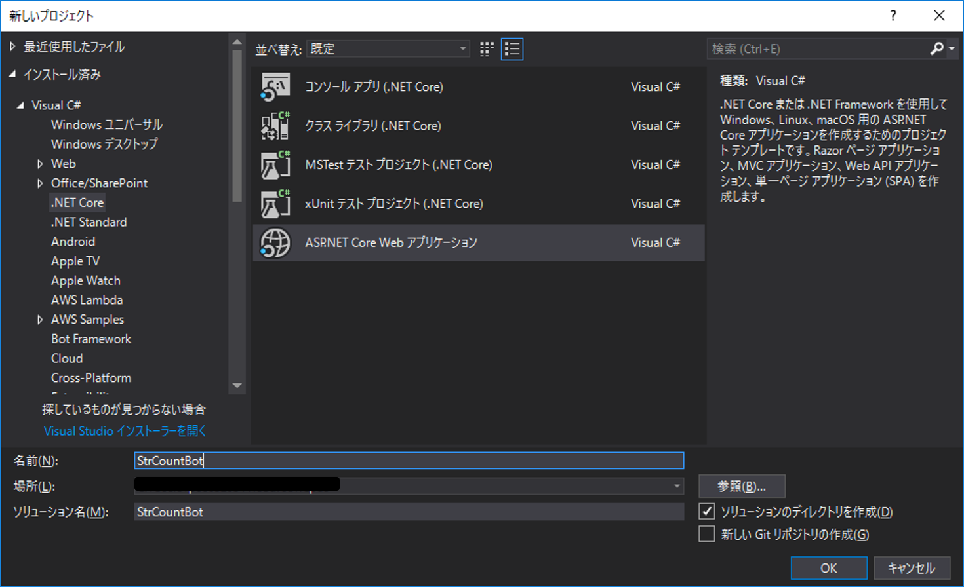964x587 pixels.
Task: Select the xUnit テスト プロジェクト template icon
Action: click(x=275, y=203)
